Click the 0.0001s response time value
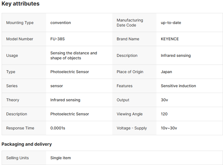The height and width of the screenshot is (165, 223). coord(58,128)
